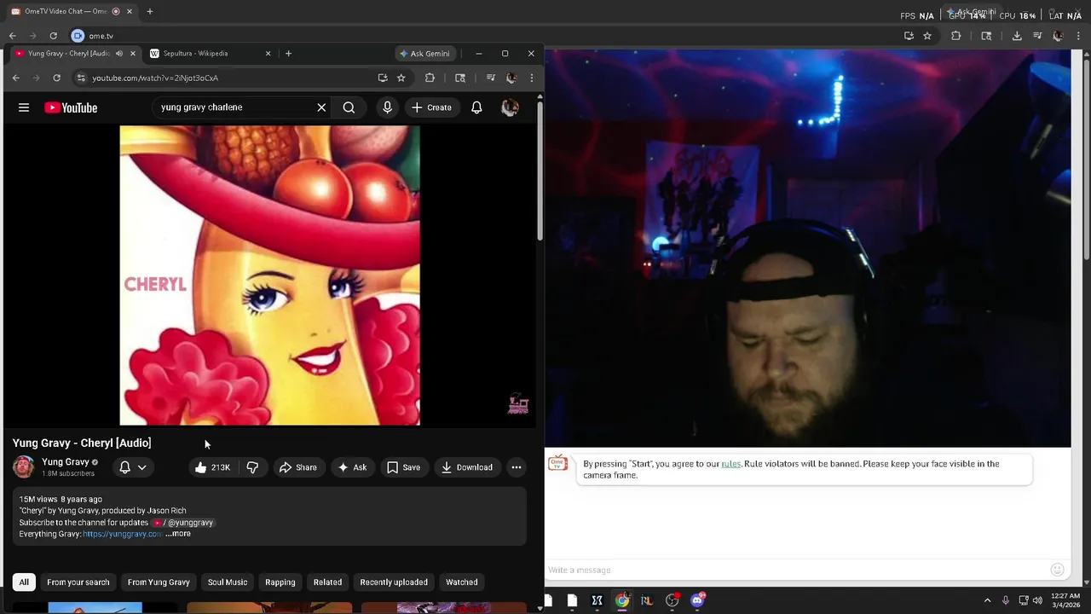Activate YouTube voice search microphone
Image resolution: width=1091 pixels, height=614 pixels.
point(387,107)
